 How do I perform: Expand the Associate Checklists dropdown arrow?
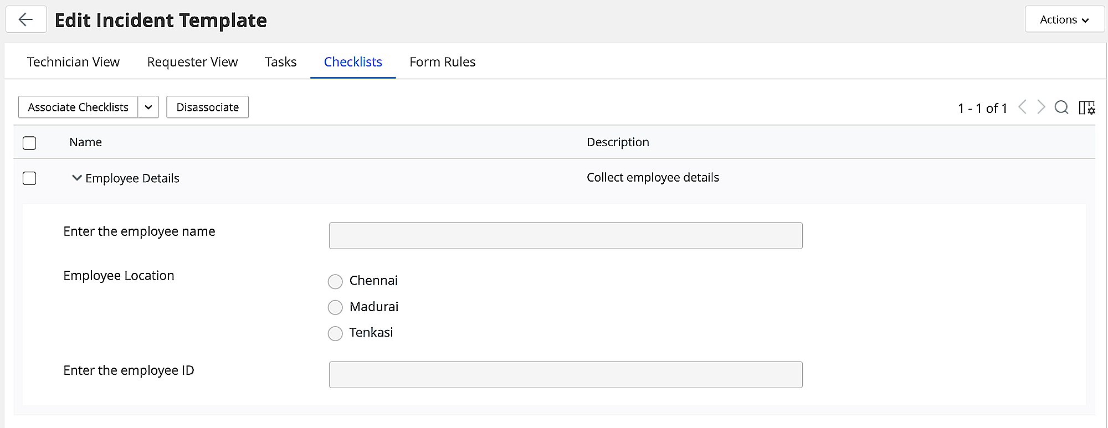148,107
